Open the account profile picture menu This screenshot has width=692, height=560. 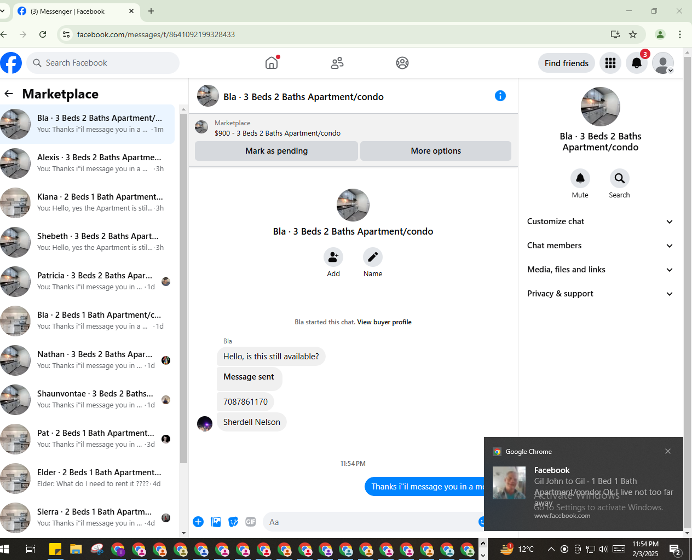(x=663, y=63)
